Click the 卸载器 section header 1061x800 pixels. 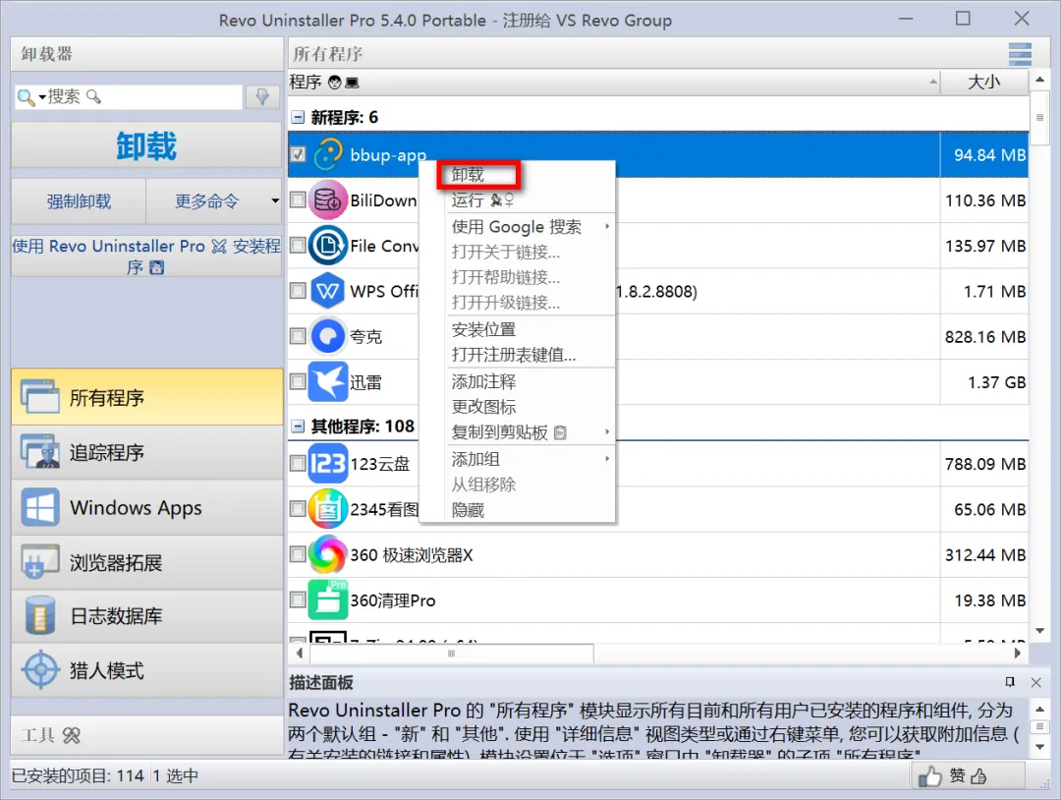(x=146, y=54)
